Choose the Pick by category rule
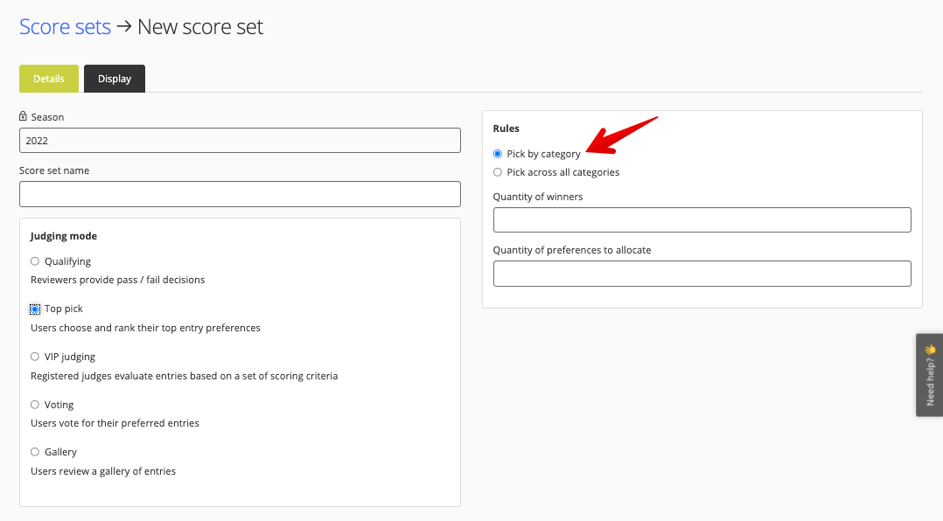 [498, 154]
